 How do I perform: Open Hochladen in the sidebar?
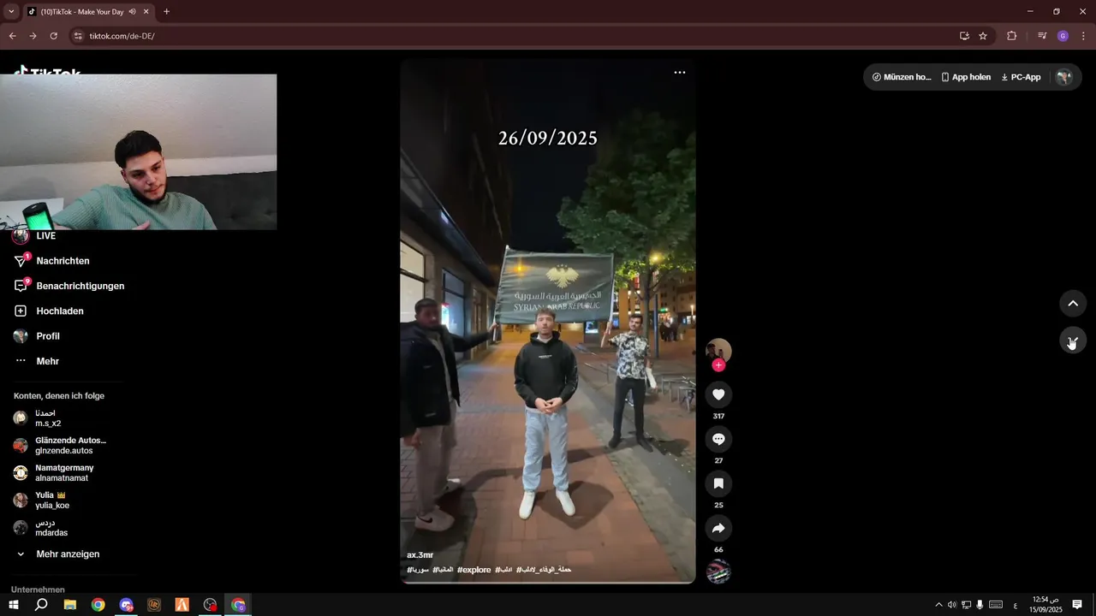[60, 311]
